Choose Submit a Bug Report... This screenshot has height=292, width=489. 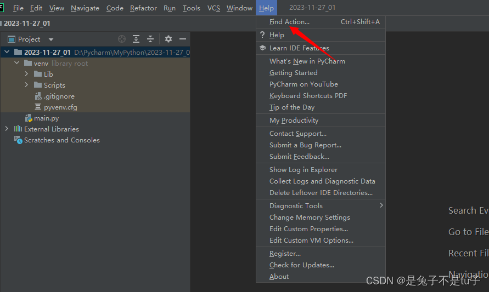click(x=321, y=145)
